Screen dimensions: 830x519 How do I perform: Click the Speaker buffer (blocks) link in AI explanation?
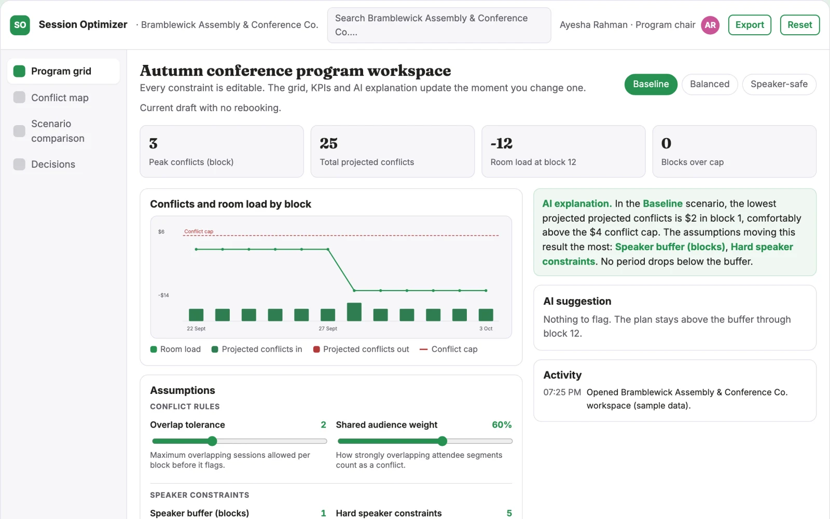point(670,247)
